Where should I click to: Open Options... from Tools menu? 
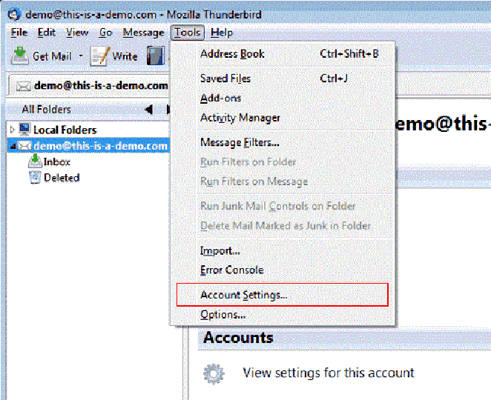(x=283, y=315)
